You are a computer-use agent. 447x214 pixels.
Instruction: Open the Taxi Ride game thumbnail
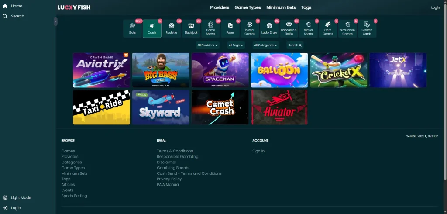click(x=101, y=107)
